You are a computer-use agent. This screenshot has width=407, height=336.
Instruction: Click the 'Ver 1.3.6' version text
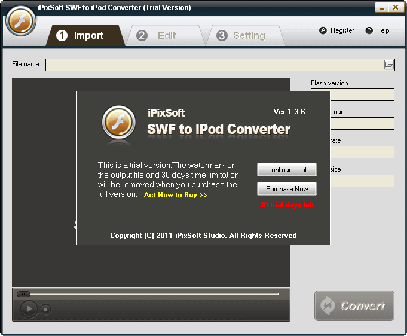[x=289, y=112]
